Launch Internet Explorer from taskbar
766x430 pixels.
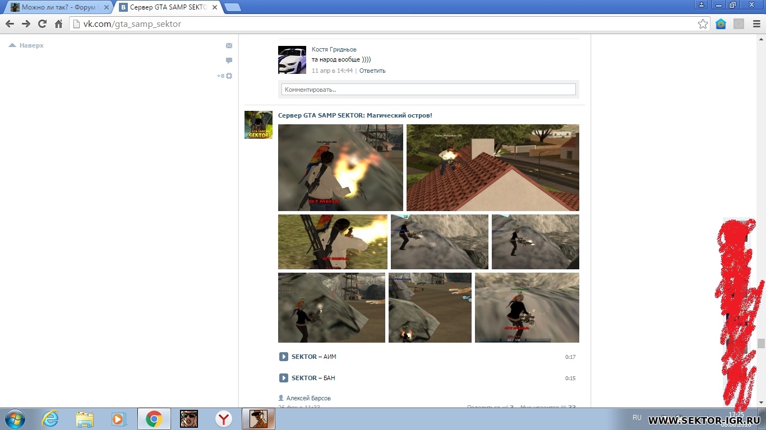[x=50, y=419]
